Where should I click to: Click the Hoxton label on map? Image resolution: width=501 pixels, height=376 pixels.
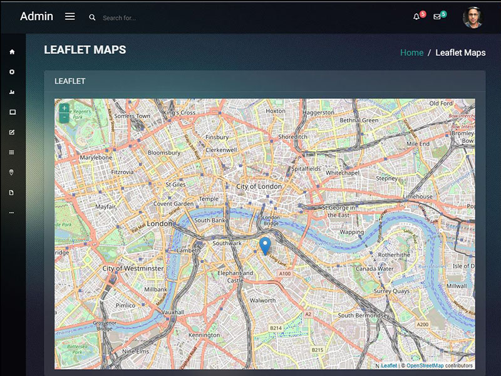tap(276, 111)
